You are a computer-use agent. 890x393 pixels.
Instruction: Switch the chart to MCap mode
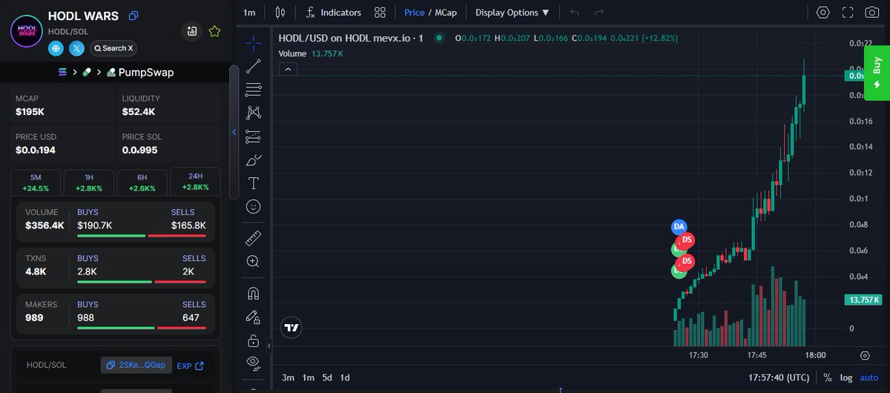(x=445, y=13)
